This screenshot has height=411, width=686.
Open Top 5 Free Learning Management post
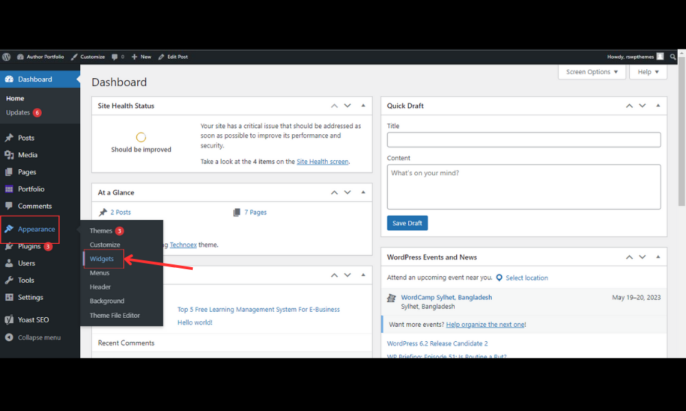pyautogui.click(x=259, y=309)
